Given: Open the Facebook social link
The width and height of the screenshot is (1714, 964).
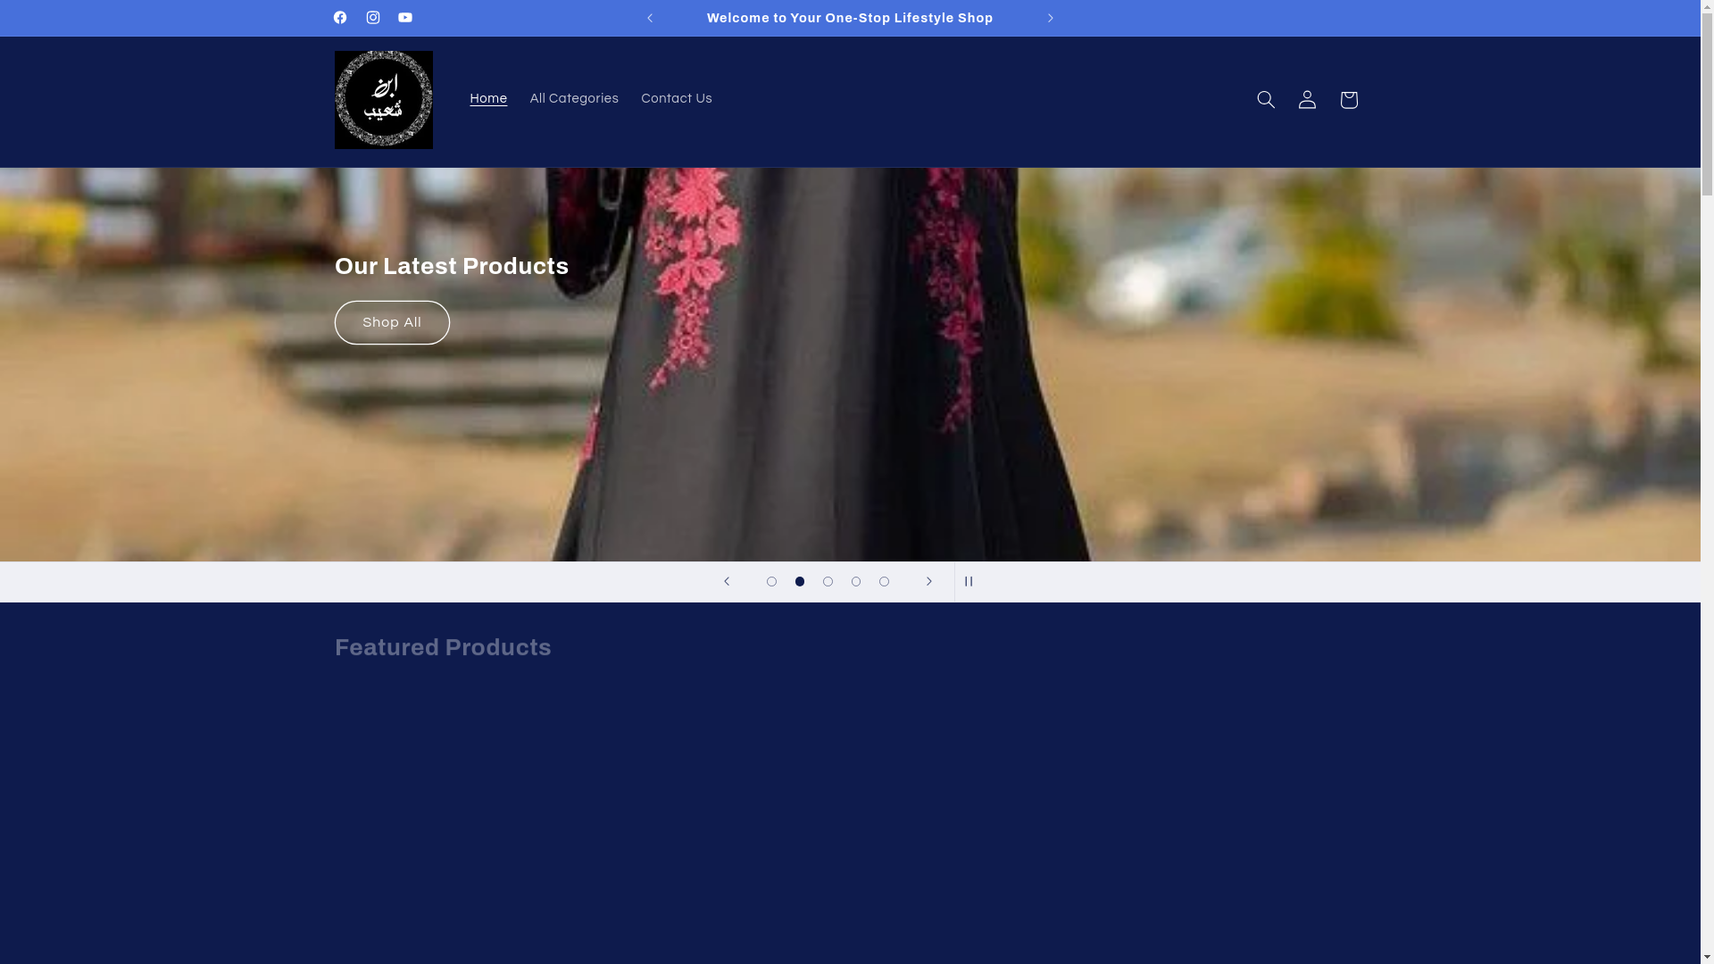Looking at the screenshot, I should (x=340, y=18).
